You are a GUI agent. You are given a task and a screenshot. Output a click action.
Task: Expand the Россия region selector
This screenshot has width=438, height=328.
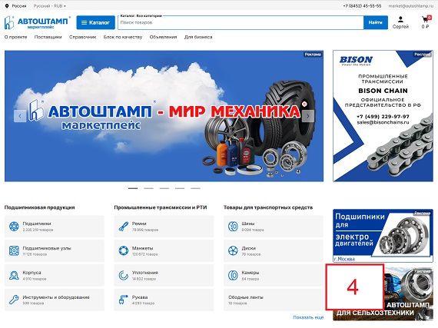[16, 6]
